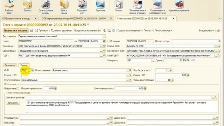Viewport: 224px width, 126px height.
Task: Open the Долгосрочные активы section
Action: [x=46, y=7]
